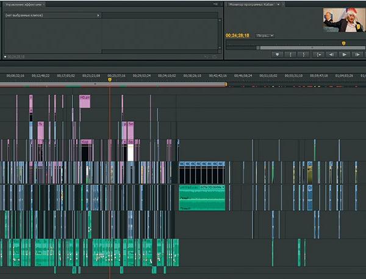Click the Mark Out bracket button

[304, 54]
